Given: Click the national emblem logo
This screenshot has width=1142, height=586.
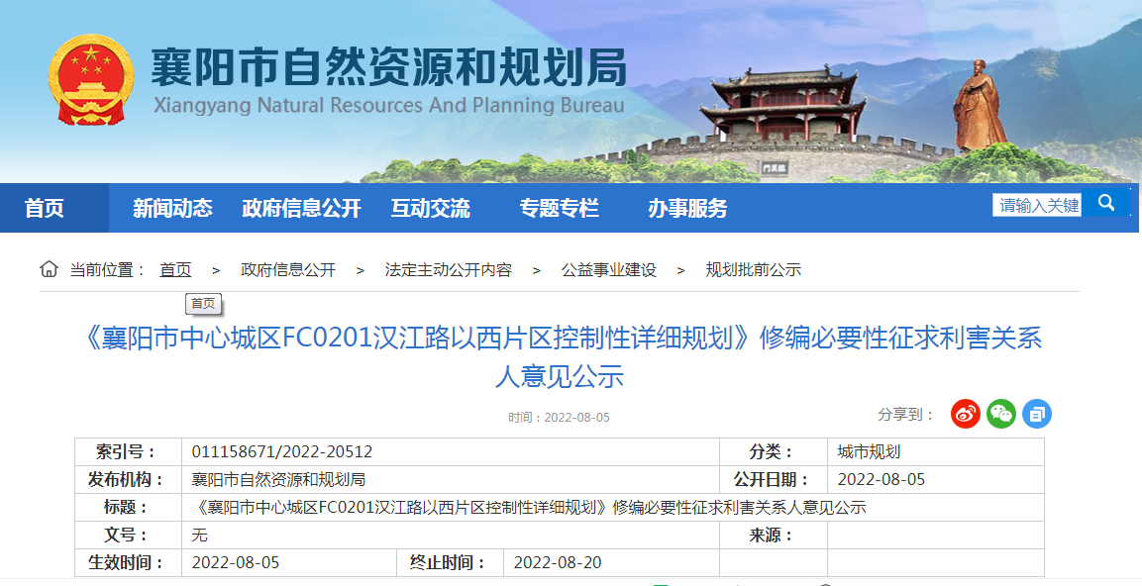Looking at the screenshot, I should [x=91, y=80].
